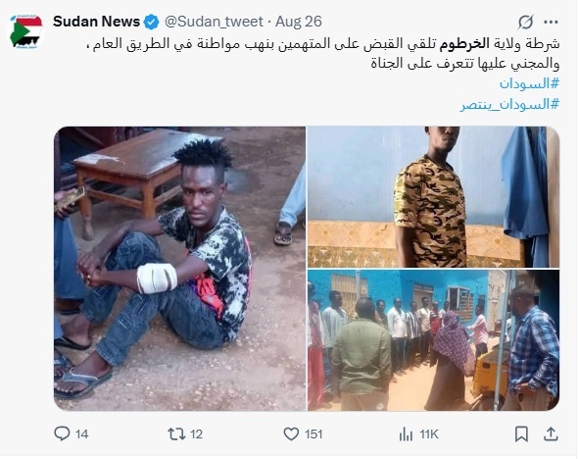Open the Sudan News display name

96,22
